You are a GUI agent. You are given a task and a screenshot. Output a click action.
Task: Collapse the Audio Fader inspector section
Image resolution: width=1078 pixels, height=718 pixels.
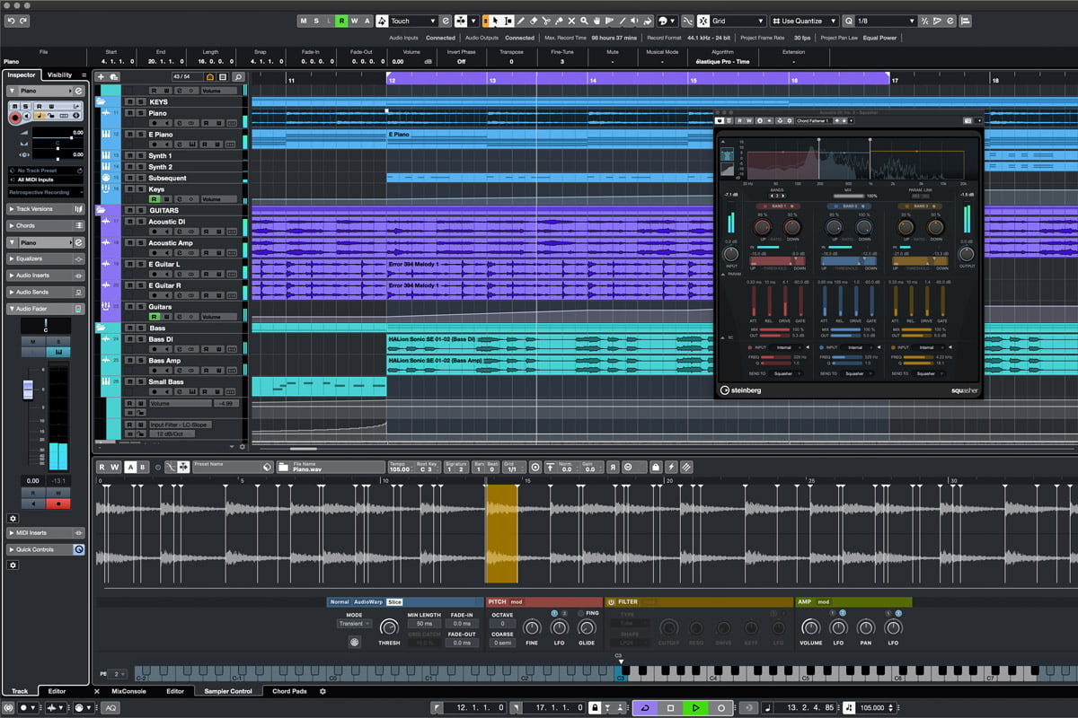[x=46, y=309]
